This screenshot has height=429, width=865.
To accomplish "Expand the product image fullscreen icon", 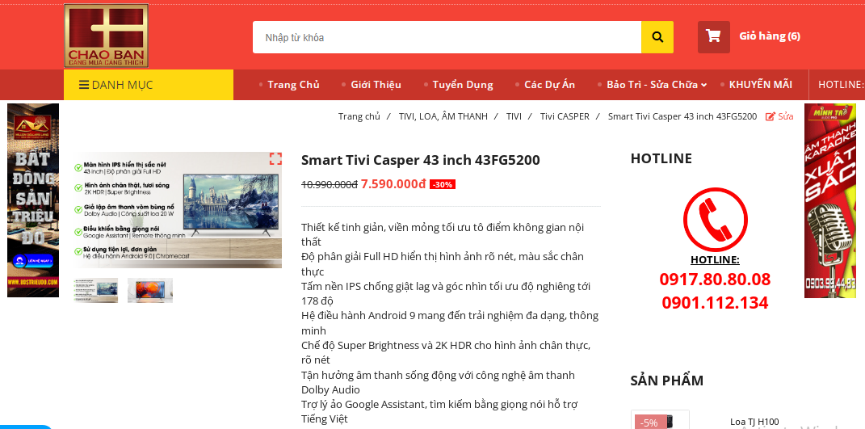I will tap(275, 159).
